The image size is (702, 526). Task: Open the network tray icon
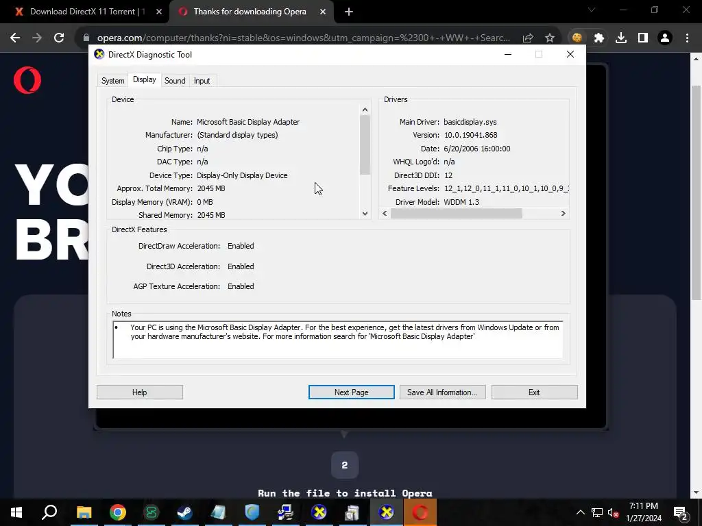pyautogui.click(x=597, y=512)
